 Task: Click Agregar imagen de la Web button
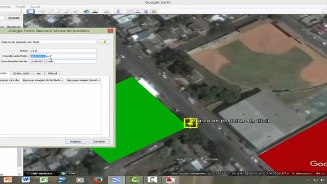(x=43, y=80)
